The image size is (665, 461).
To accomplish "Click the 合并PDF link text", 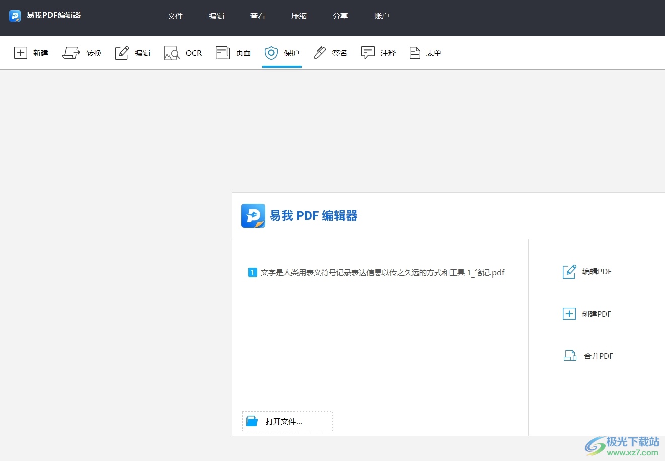I will [x=599, y=356].
